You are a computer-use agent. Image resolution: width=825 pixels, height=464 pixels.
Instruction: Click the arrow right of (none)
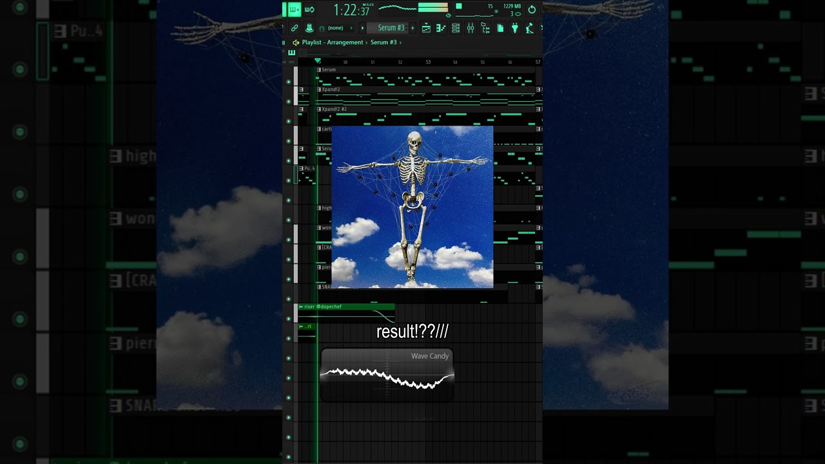[351, 28]
